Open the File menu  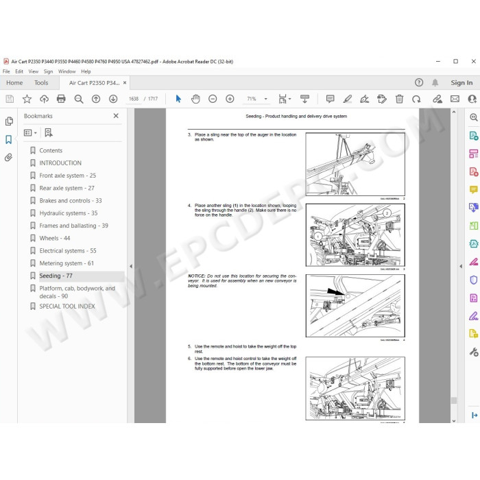coord(6,71)
